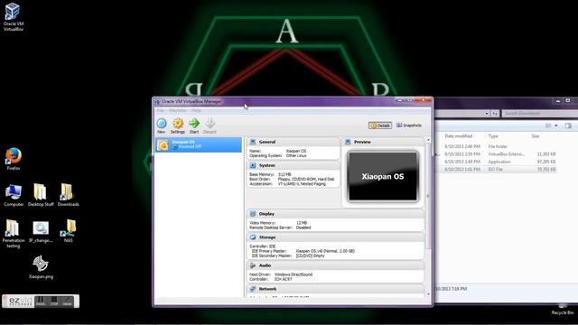
Task: Open the File menu in VirtualBox Manager
Action: coord(161,110)
